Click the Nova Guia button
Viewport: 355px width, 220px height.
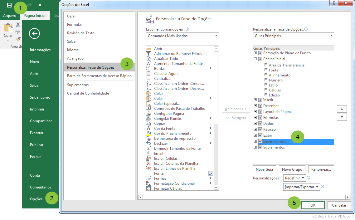pos(264,169)
